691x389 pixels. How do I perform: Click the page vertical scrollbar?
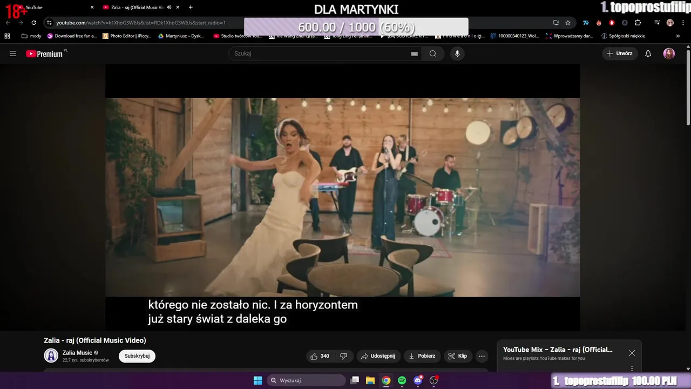(688, 86)
